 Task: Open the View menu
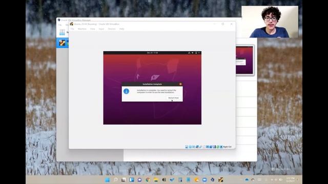click(x=92, y=29)
